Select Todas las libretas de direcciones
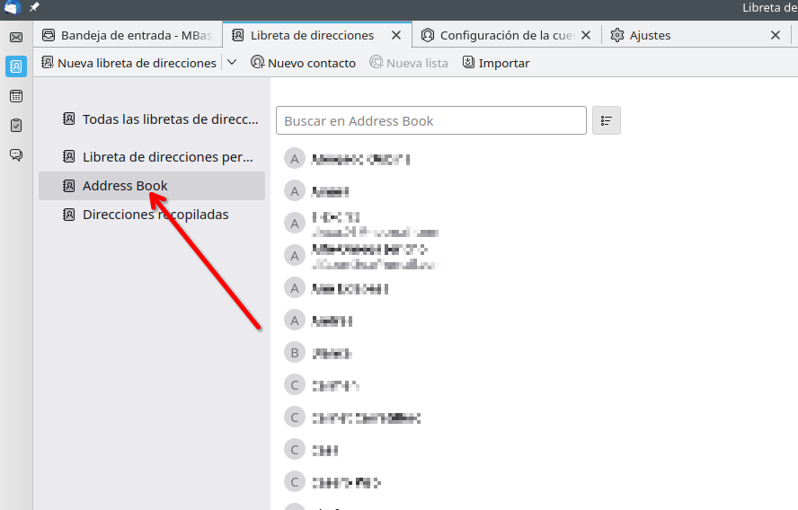This screenshot has height=510, width=798. [160, 119]
